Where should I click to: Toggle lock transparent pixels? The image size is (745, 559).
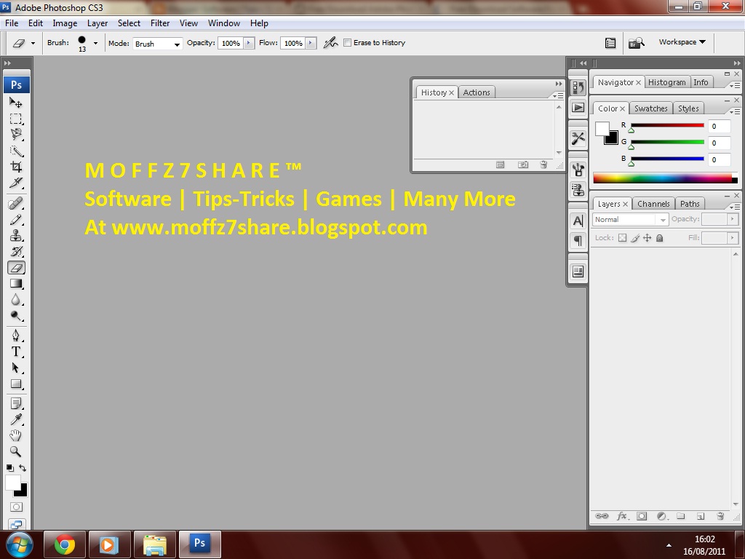coord(623,238)
